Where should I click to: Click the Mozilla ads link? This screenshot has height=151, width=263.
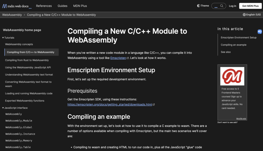pos(241,119)
